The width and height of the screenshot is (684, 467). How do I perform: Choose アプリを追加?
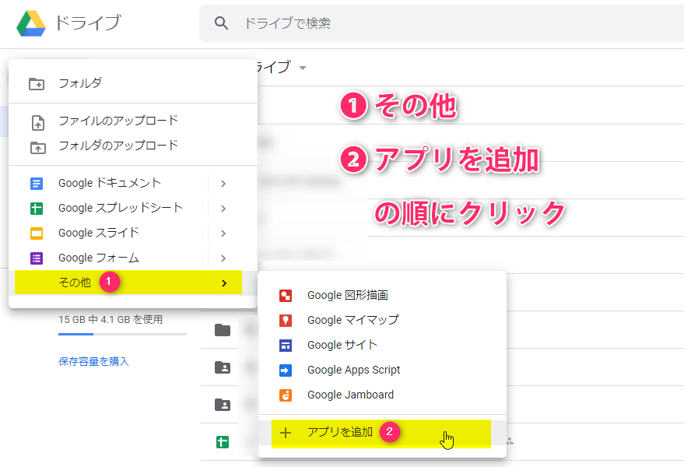(x=381, y=434)
